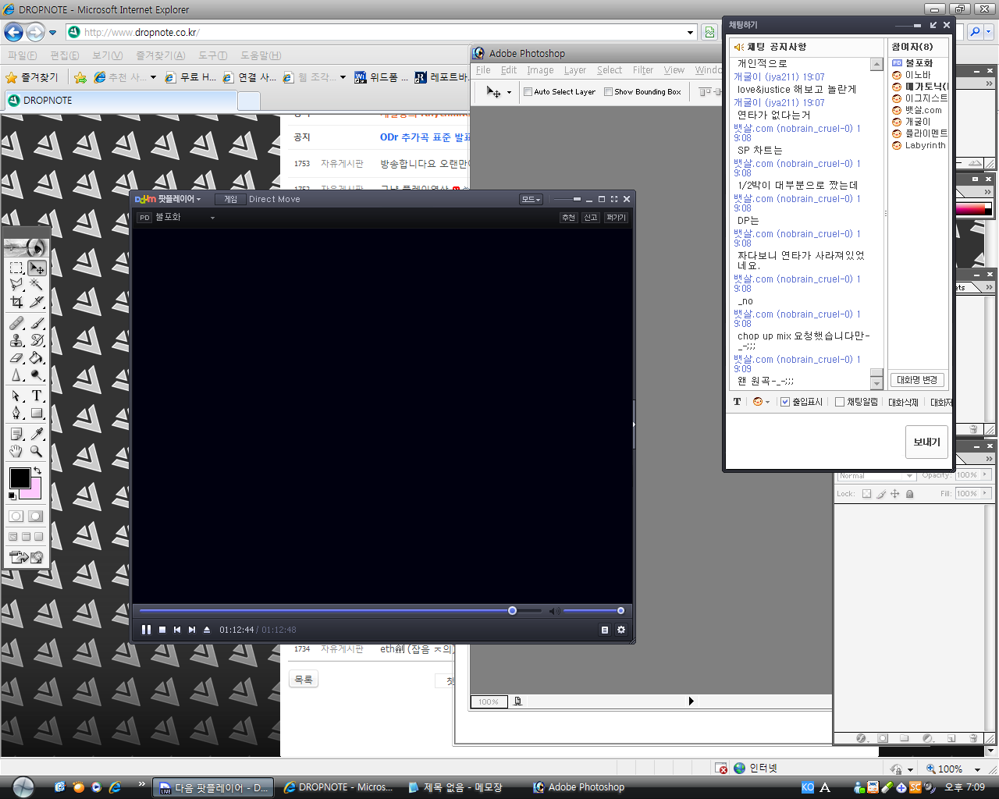Switch to Standard edit mode in toolbox
Image resolution: width=999 pixels, height=799 pixels.
16,516
